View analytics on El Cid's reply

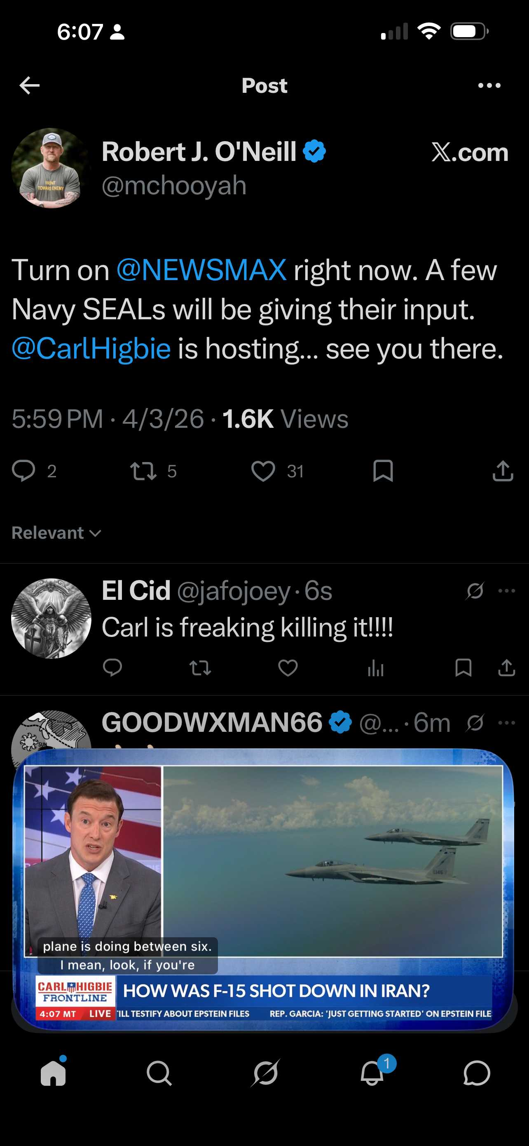[375, 668]
